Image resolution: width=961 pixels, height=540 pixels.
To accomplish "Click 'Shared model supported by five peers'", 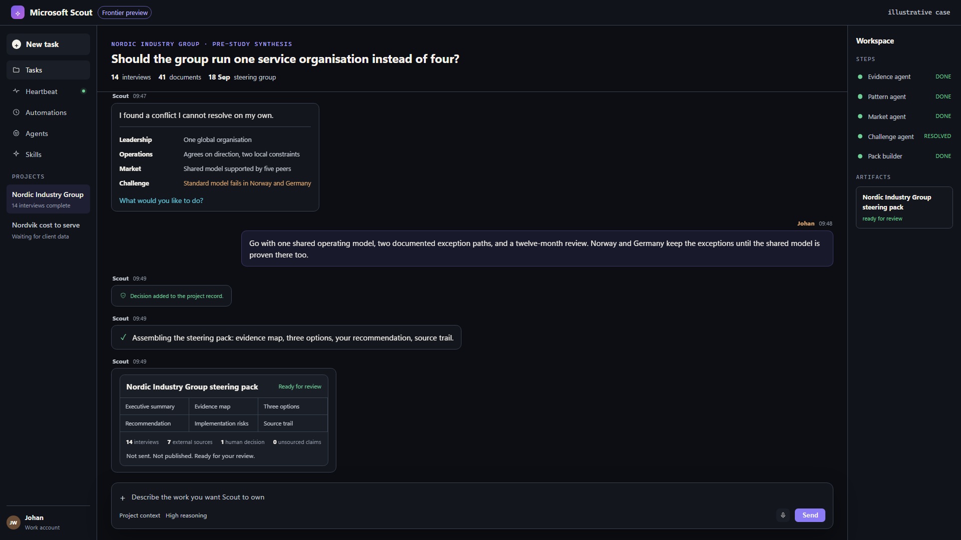I will [237, 169].
